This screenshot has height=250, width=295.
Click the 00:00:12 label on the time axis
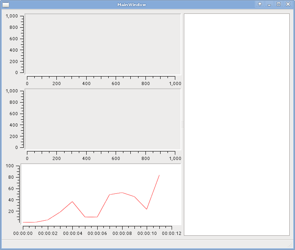coord(172,233)
